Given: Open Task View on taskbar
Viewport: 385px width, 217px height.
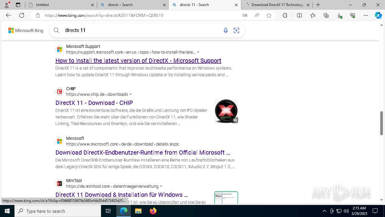Looking at the screenshot, I should (108, 211).
